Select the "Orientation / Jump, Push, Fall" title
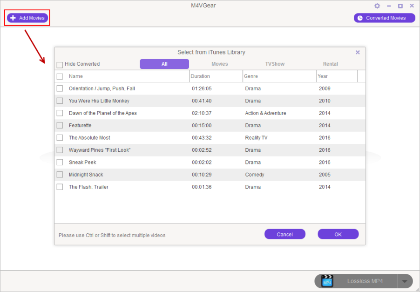The width and height of the screenshot is (420, 292). [x=102, y=88]
